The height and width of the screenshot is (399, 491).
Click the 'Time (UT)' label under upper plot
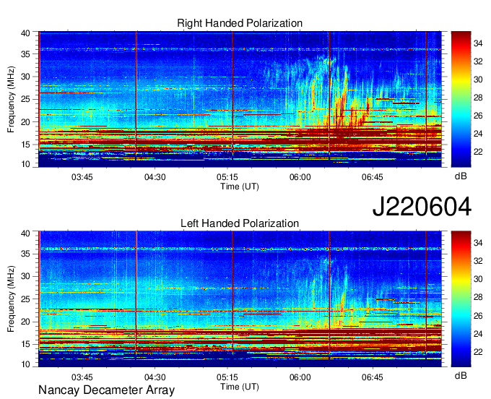[240, 186]
